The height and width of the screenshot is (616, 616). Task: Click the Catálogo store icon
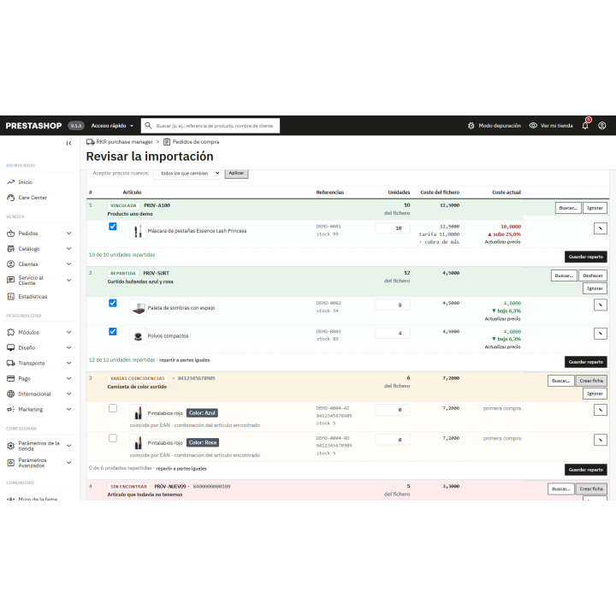pos(10,249)
